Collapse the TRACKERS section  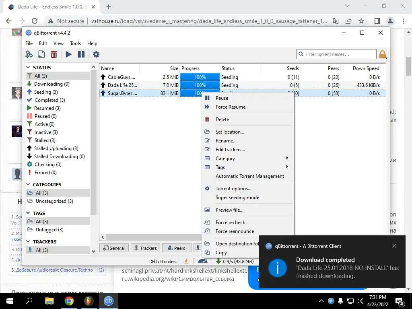(29, 241)
